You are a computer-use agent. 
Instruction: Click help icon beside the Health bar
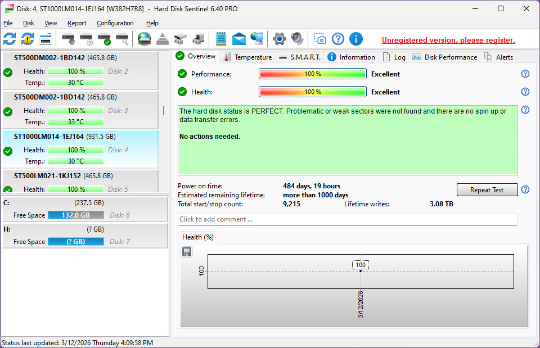pos(525,92)
